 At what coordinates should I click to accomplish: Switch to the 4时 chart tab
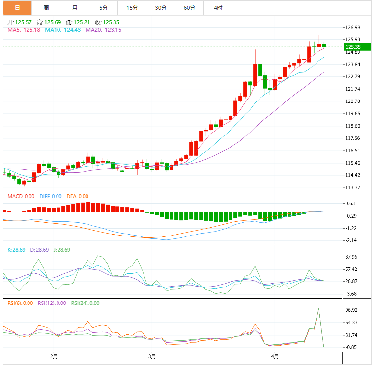218,8
